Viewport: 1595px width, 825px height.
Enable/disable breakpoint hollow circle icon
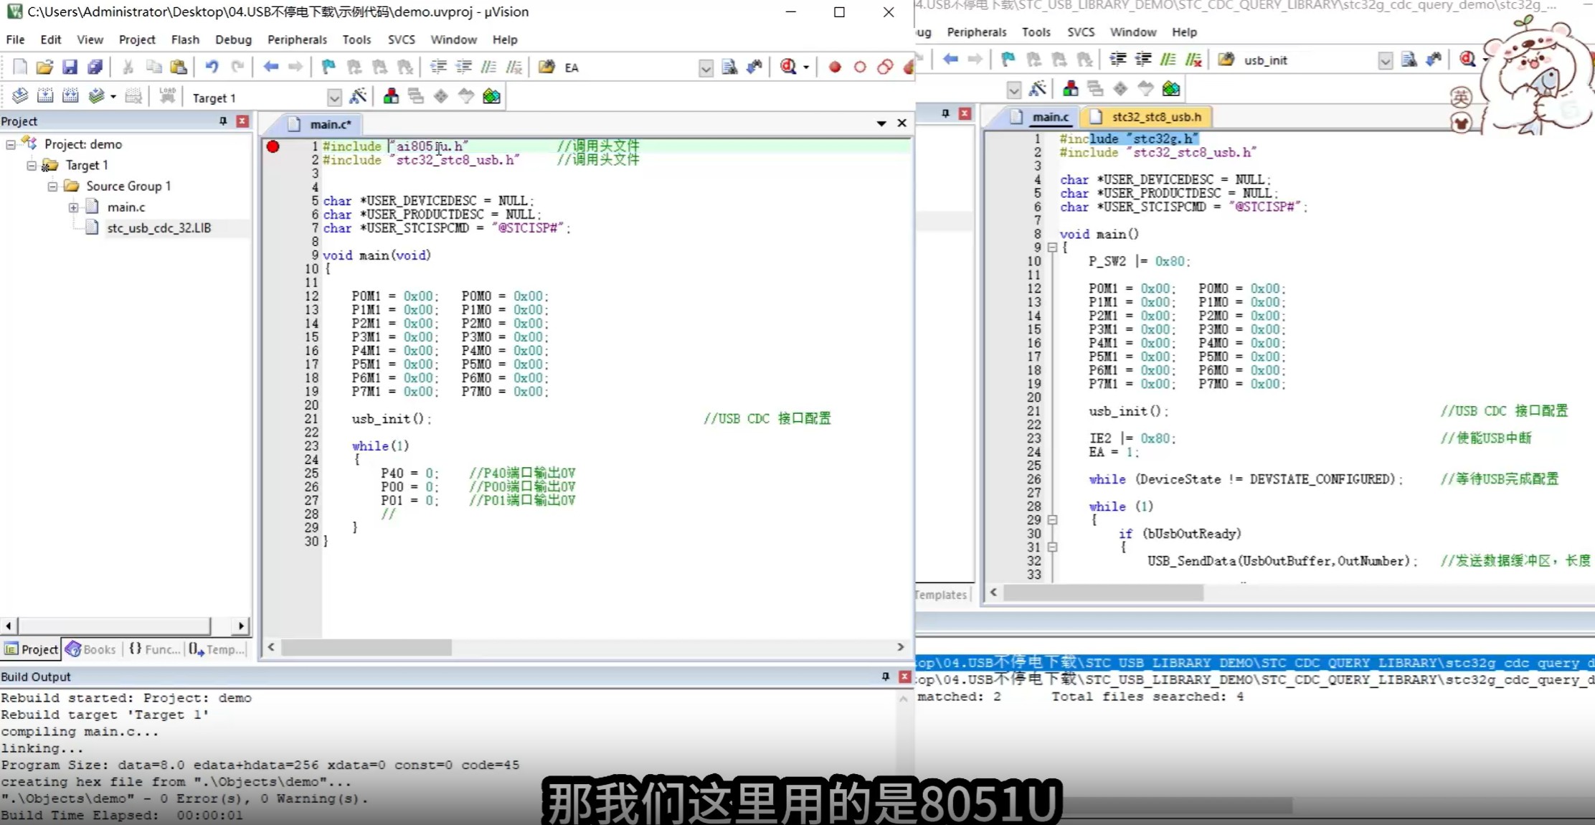tap(860, 67)
